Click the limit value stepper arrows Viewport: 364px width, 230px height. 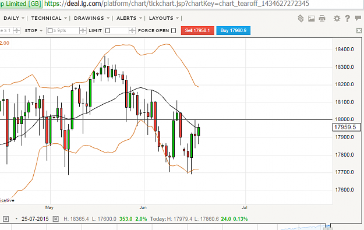132,30
